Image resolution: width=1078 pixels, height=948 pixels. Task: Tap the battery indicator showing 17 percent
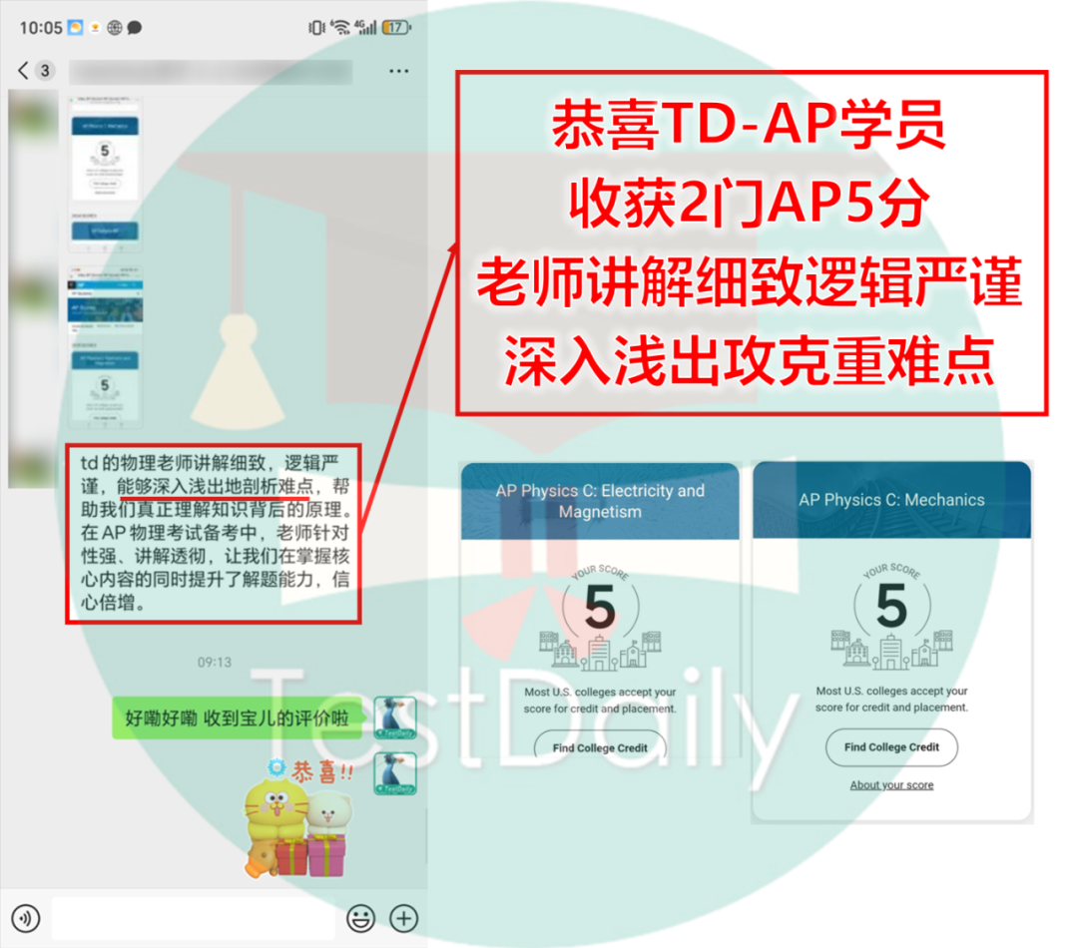395,27
